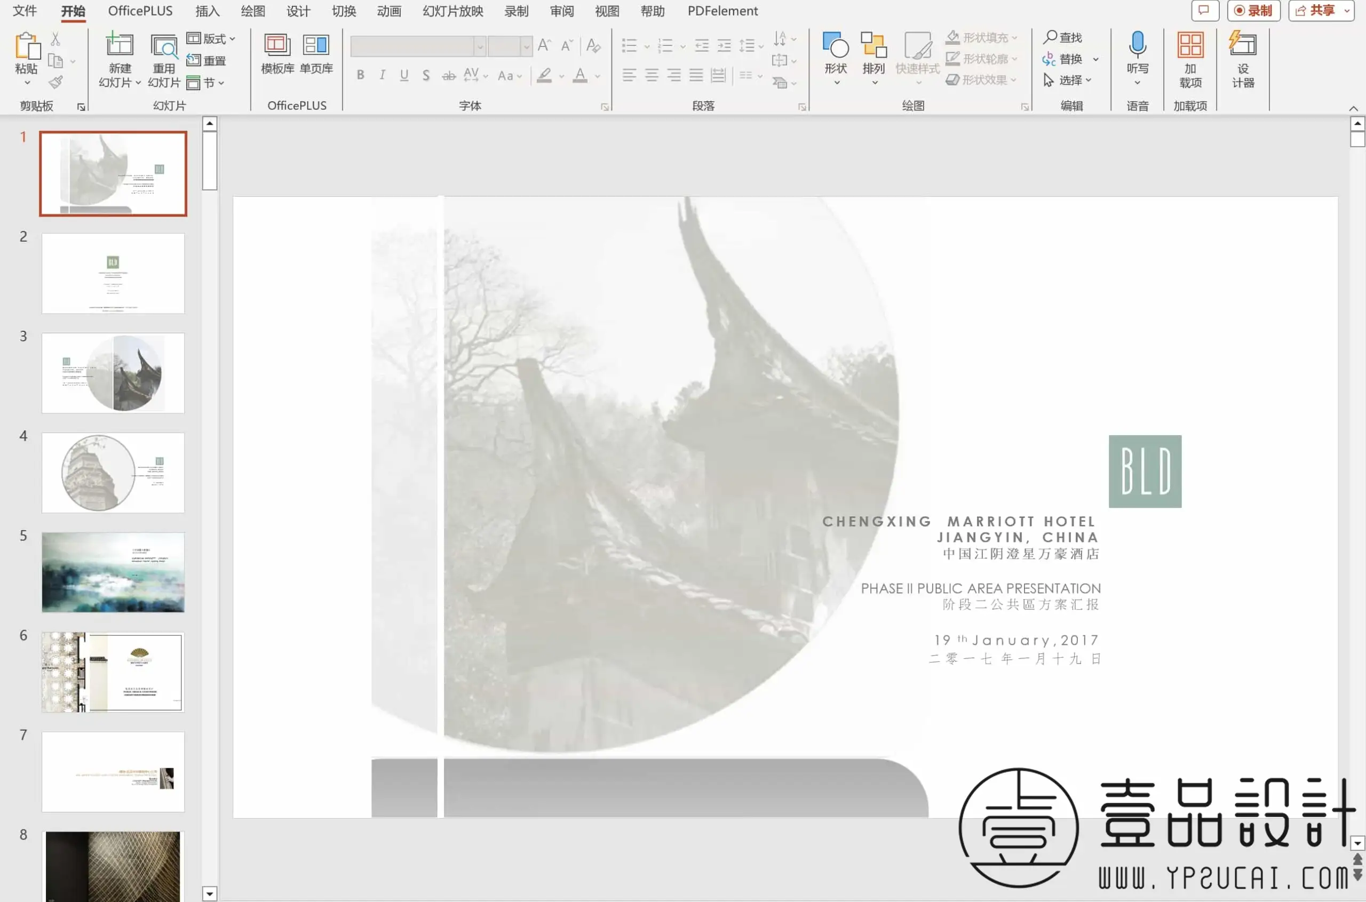The width and height of the screenshot is (1366, 902).
Task: Toggle text shadow
Action: [x=426, y=75]
